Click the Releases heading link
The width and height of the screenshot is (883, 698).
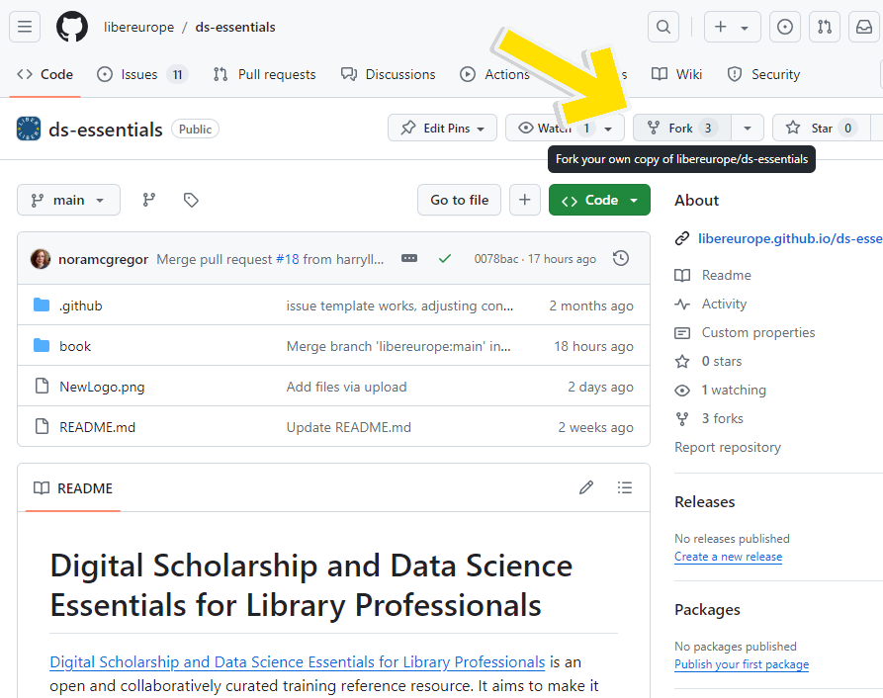(704, 502)
